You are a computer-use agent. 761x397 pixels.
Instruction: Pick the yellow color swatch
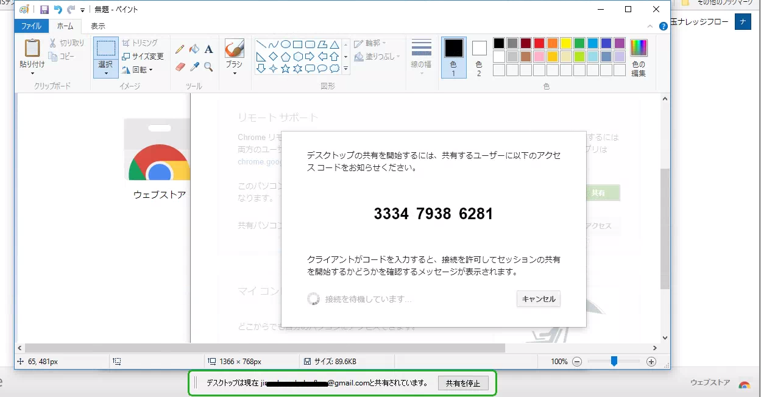(566, 43)
